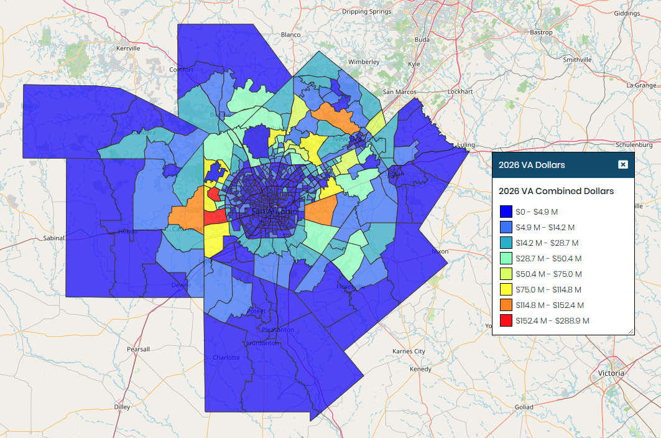Click the La Grange map label

[641, 85]
